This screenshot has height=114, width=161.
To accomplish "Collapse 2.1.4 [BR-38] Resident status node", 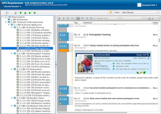I will (12, 98).
